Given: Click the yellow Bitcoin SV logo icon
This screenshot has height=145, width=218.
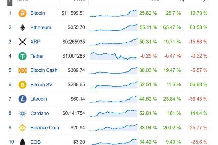Looking at the screenshot, I should [22, 85].
